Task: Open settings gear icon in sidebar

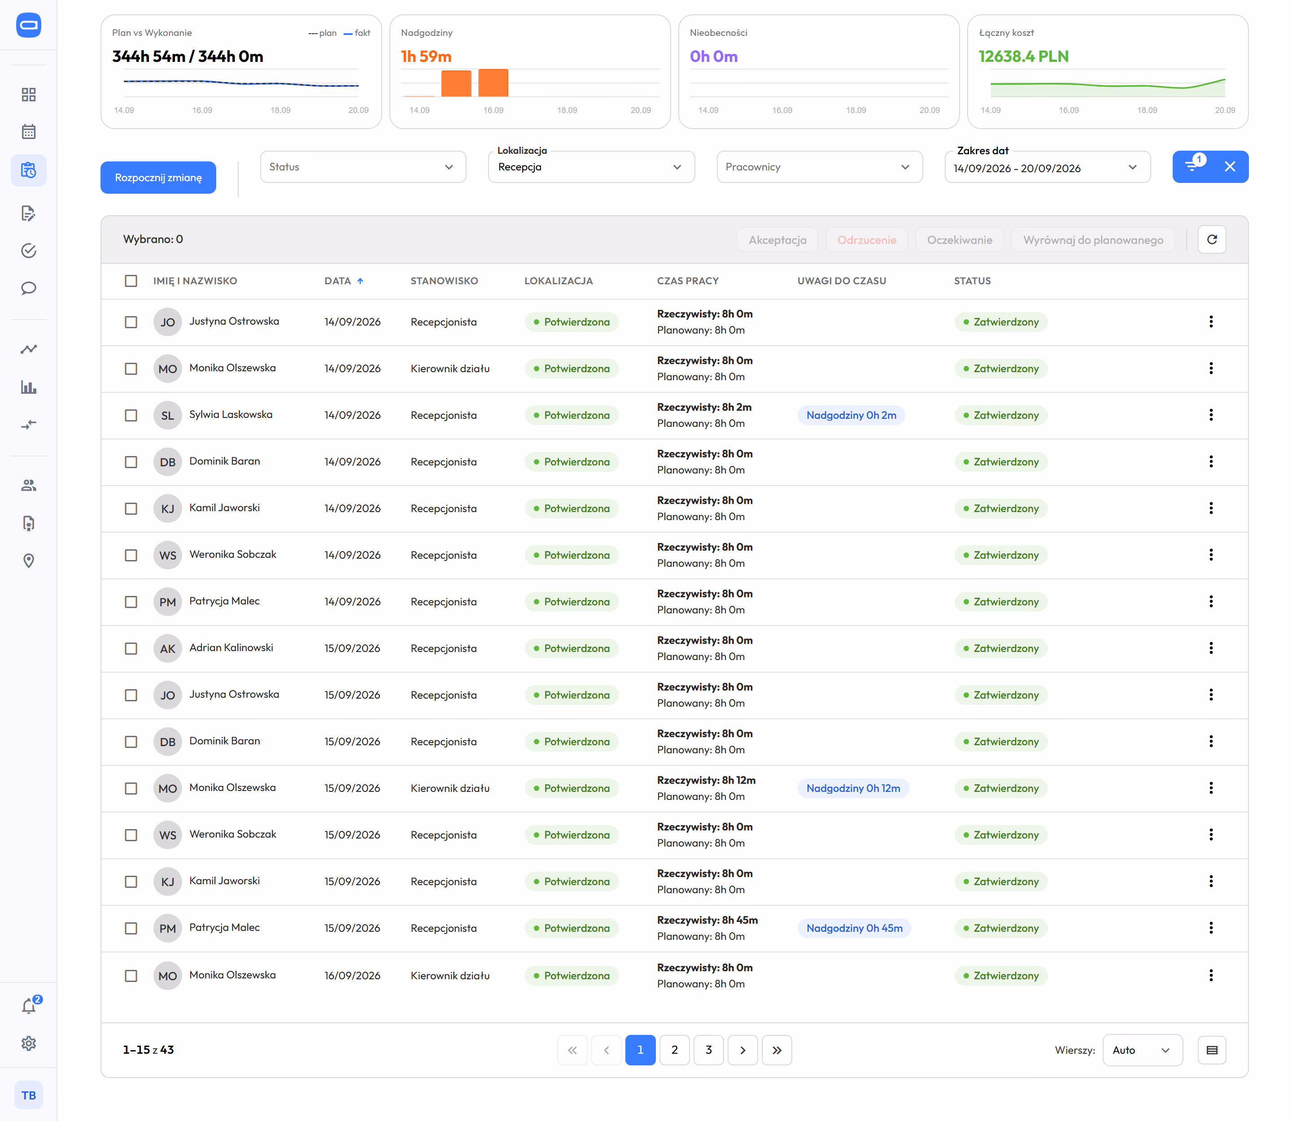Action: point(28,1043)
